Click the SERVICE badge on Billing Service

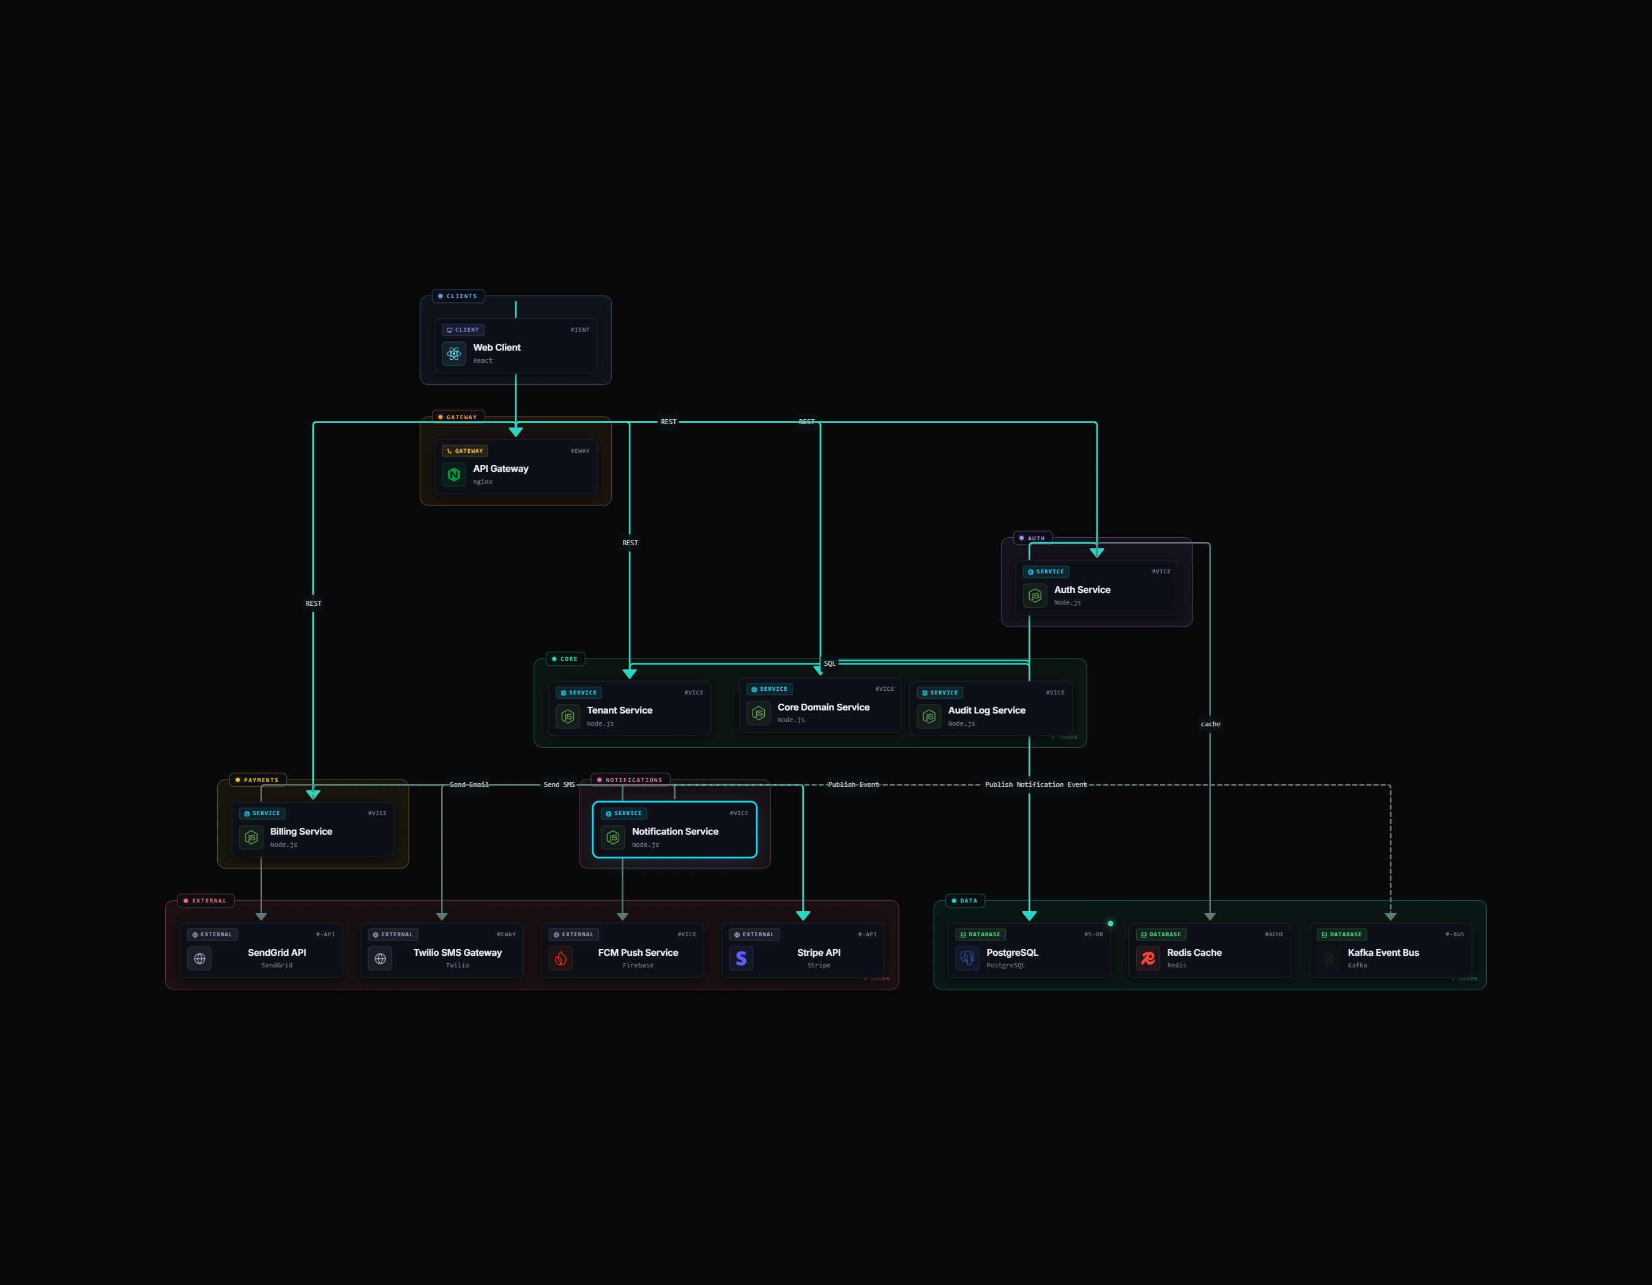coord(262,813)
